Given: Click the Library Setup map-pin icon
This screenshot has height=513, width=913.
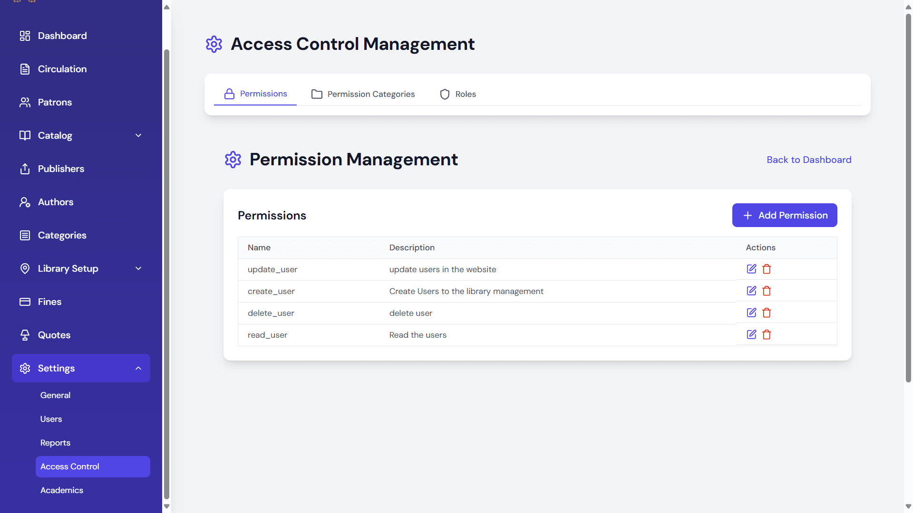Looking at the screenshot, I should 25,269.
